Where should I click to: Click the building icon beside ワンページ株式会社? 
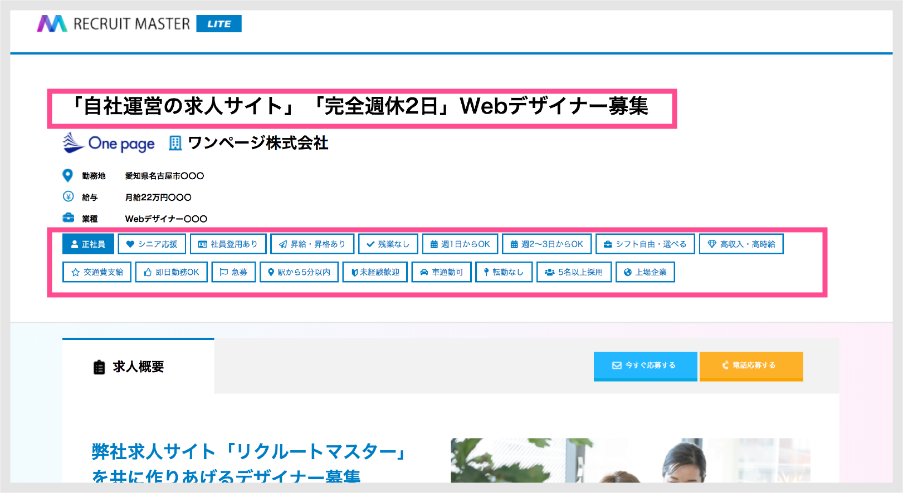tap(175, 144)
